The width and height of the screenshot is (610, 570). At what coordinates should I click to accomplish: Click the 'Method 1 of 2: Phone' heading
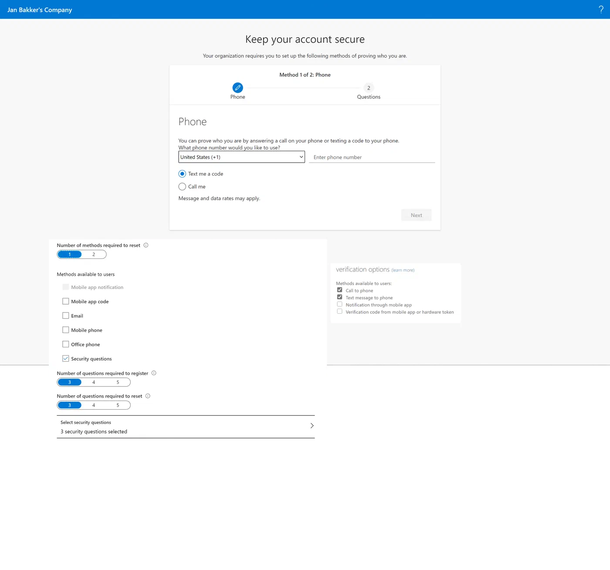305,75
